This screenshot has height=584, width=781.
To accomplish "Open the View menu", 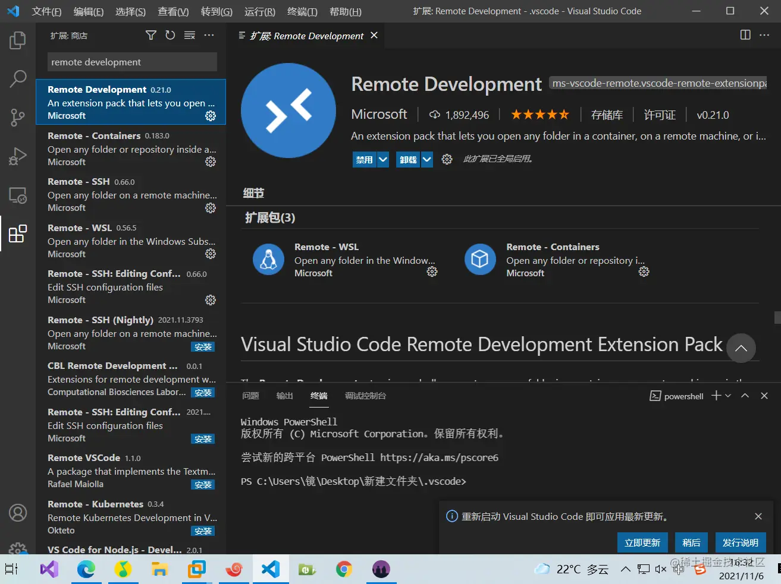I will 173,11.
